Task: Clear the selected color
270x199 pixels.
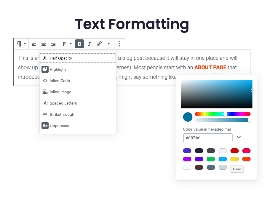Action: pyautogui.click(x=237, y=169)
